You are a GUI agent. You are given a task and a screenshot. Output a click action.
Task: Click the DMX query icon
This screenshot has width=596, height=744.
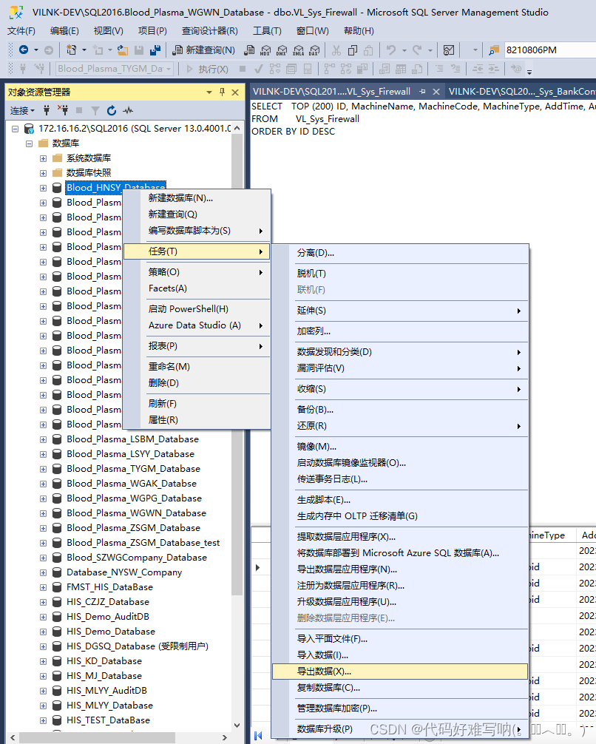coord(282,50)
